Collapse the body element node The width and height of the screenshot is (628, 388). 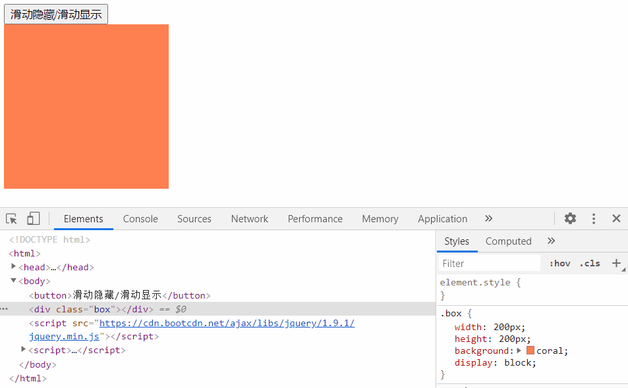(x=14, y=280)
